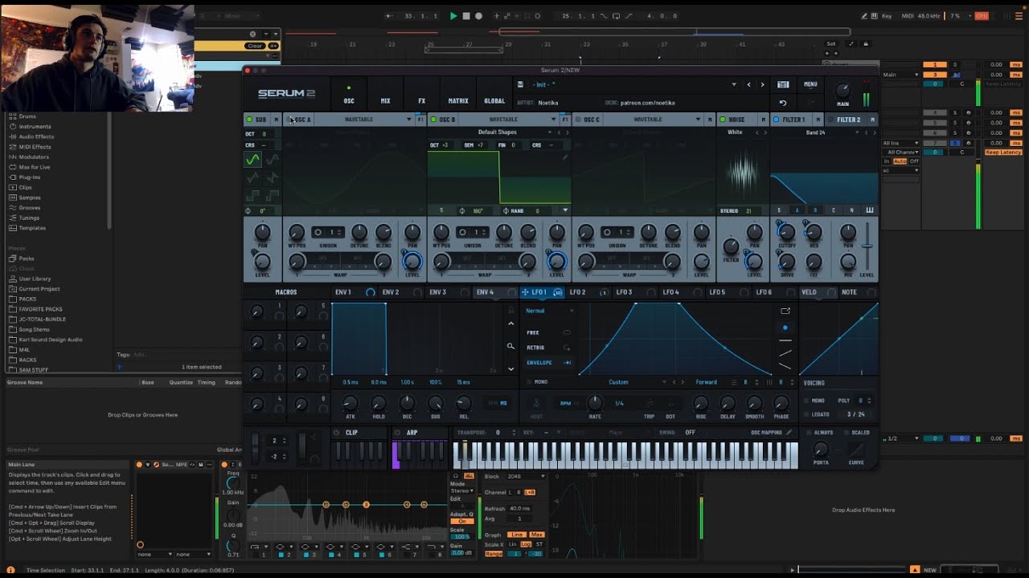Select the flat line LFO shape preset
This screenshot has height=578, width=1029.
click(x=785, y=340)
